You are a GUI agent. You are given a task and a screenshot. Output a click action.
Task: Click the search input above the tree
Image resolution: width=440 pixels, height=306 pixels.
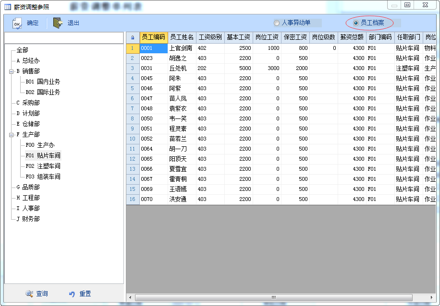point(64,38)
